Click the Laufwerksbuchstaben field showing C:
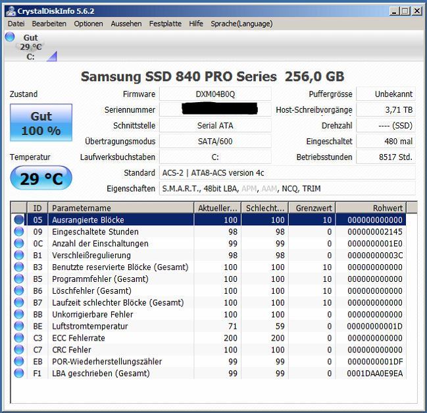The height and width of the screenshot is (413, 427). (215, 157)
